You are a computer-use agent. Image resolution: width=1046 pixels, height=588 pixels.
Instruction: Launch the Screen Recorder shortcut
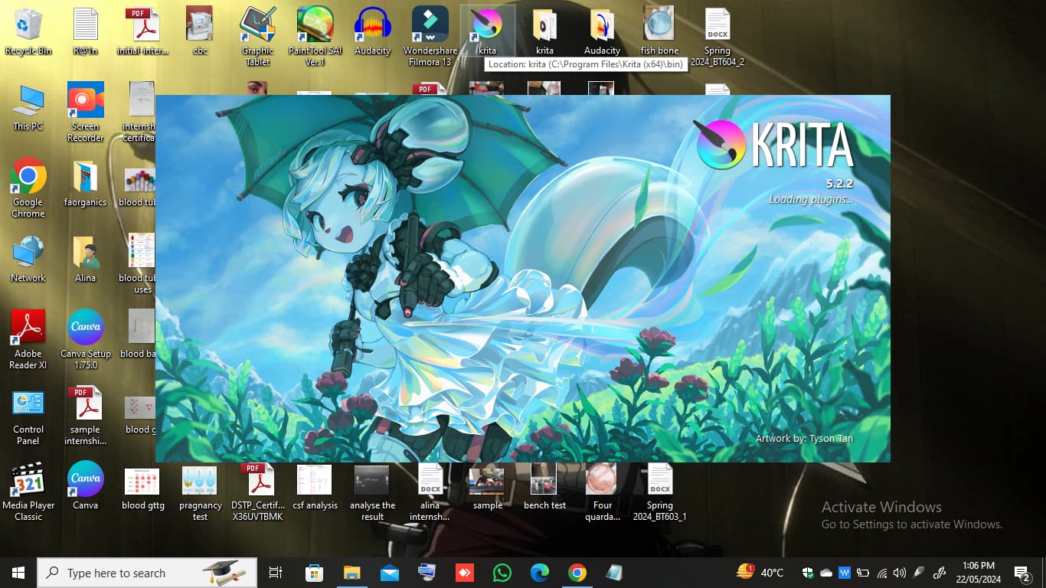(x=86, y=112)
